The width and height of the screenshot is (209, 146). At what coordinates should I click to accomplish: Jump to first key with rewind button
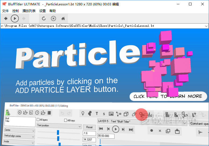[101, 129]
